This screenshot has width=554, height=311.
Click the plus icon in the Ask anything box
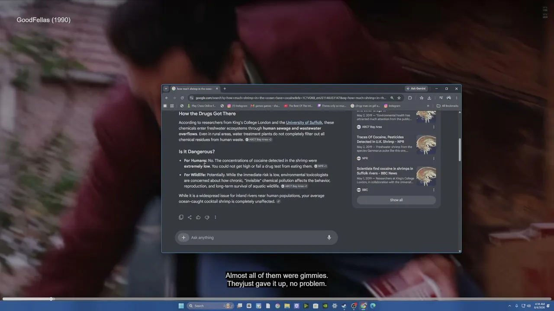click(184, 238)
